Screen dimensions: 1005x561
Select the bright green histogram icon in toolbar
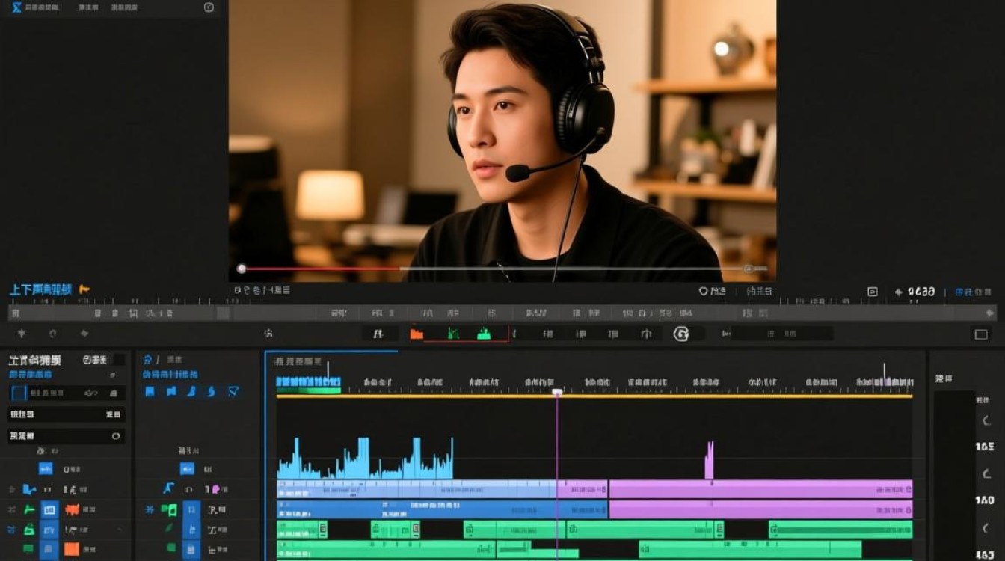(x=484, y=334)
